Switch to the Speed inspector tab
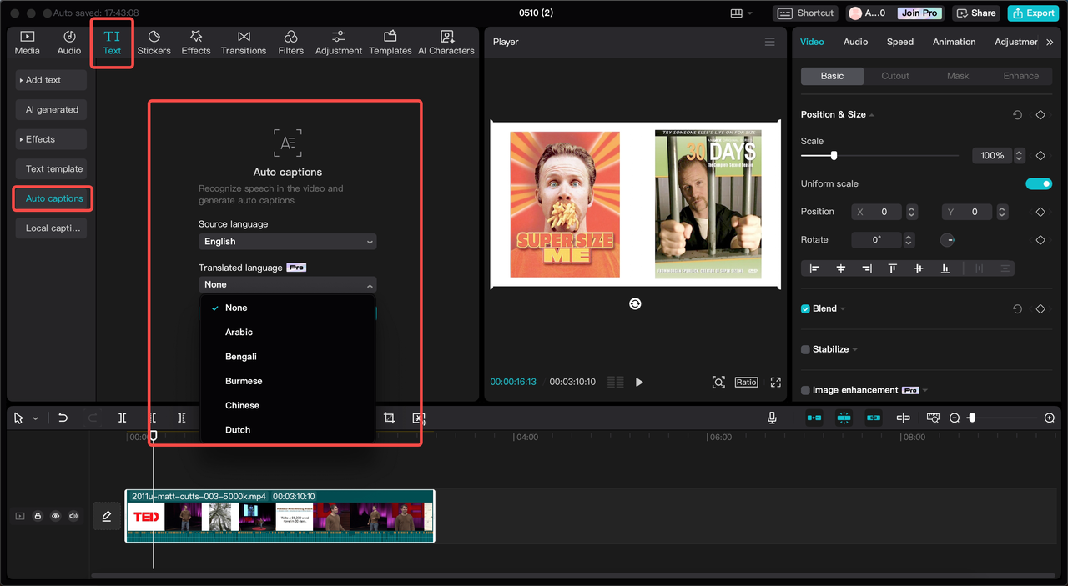1068x586 pixels. [900, 42]
